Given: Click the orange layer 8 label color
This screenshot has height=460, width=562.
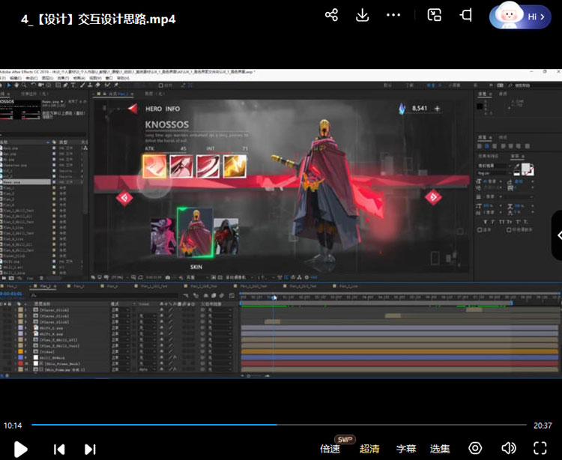Looking at the screenshot, I should click(x=21, y=352).
